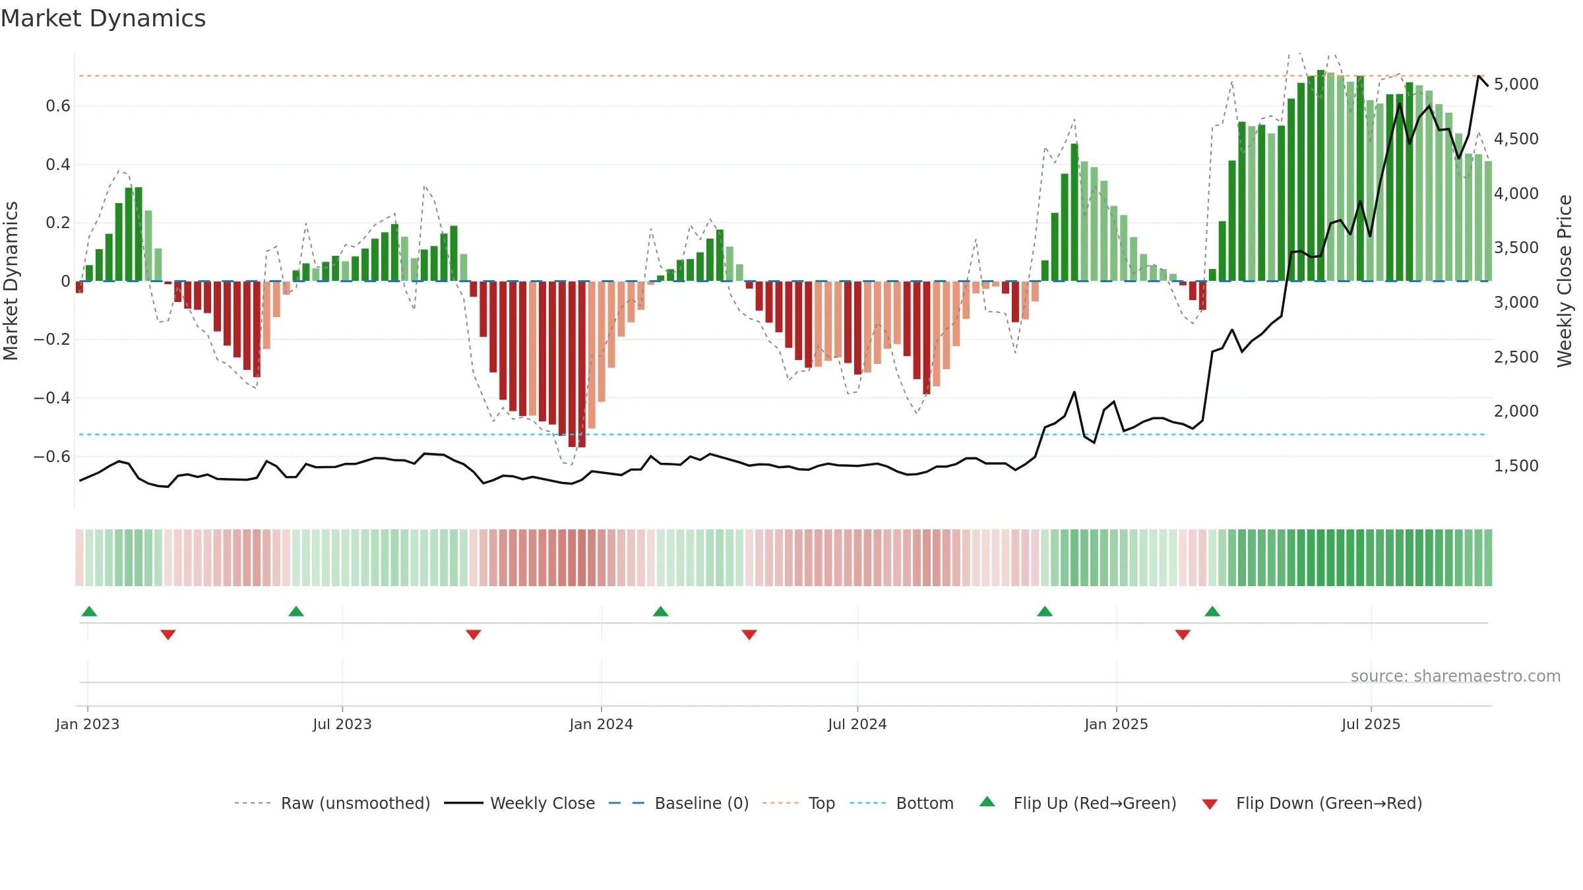This screenshot has width=1583, height=890.
Task: Click the red Flip Down marker in early 2025
Action: pyautogui.click(x=1183, y=634)
